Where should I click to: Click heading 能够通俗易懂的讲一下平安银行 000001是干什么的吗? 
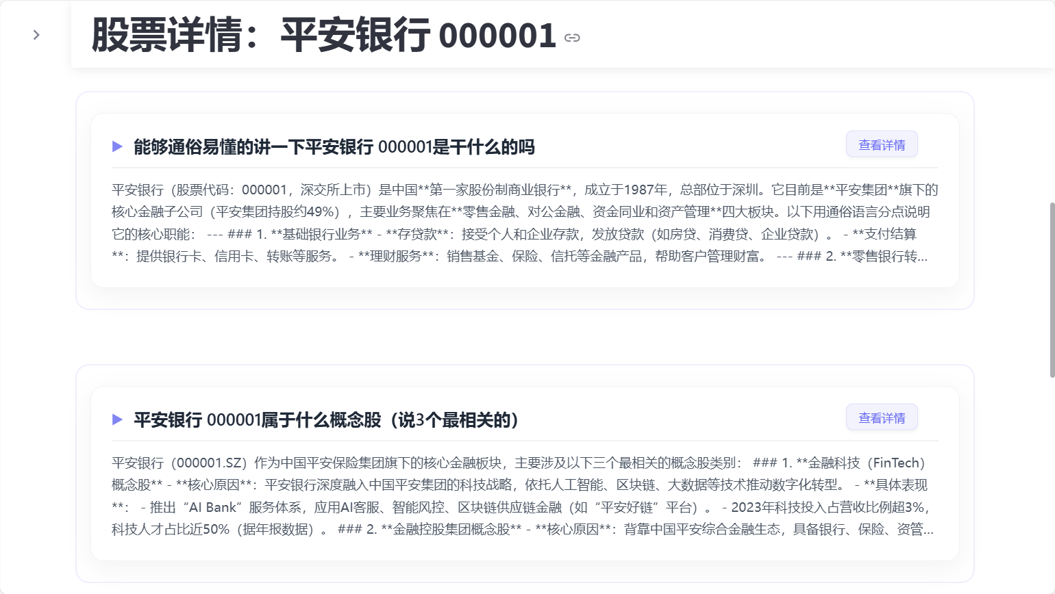tap(334, 146)
